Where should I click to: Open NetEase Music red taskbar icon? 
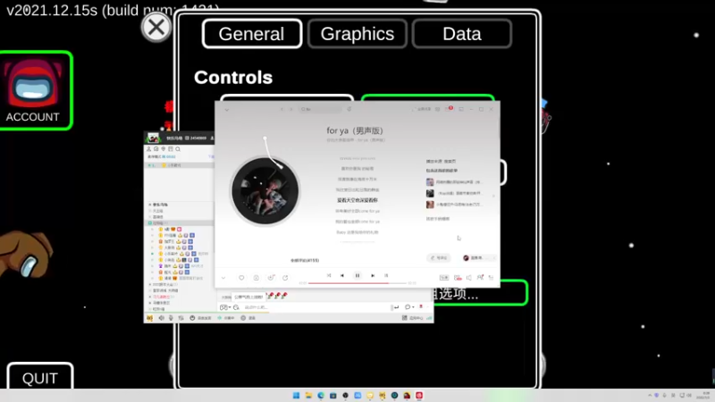point(419,396)
